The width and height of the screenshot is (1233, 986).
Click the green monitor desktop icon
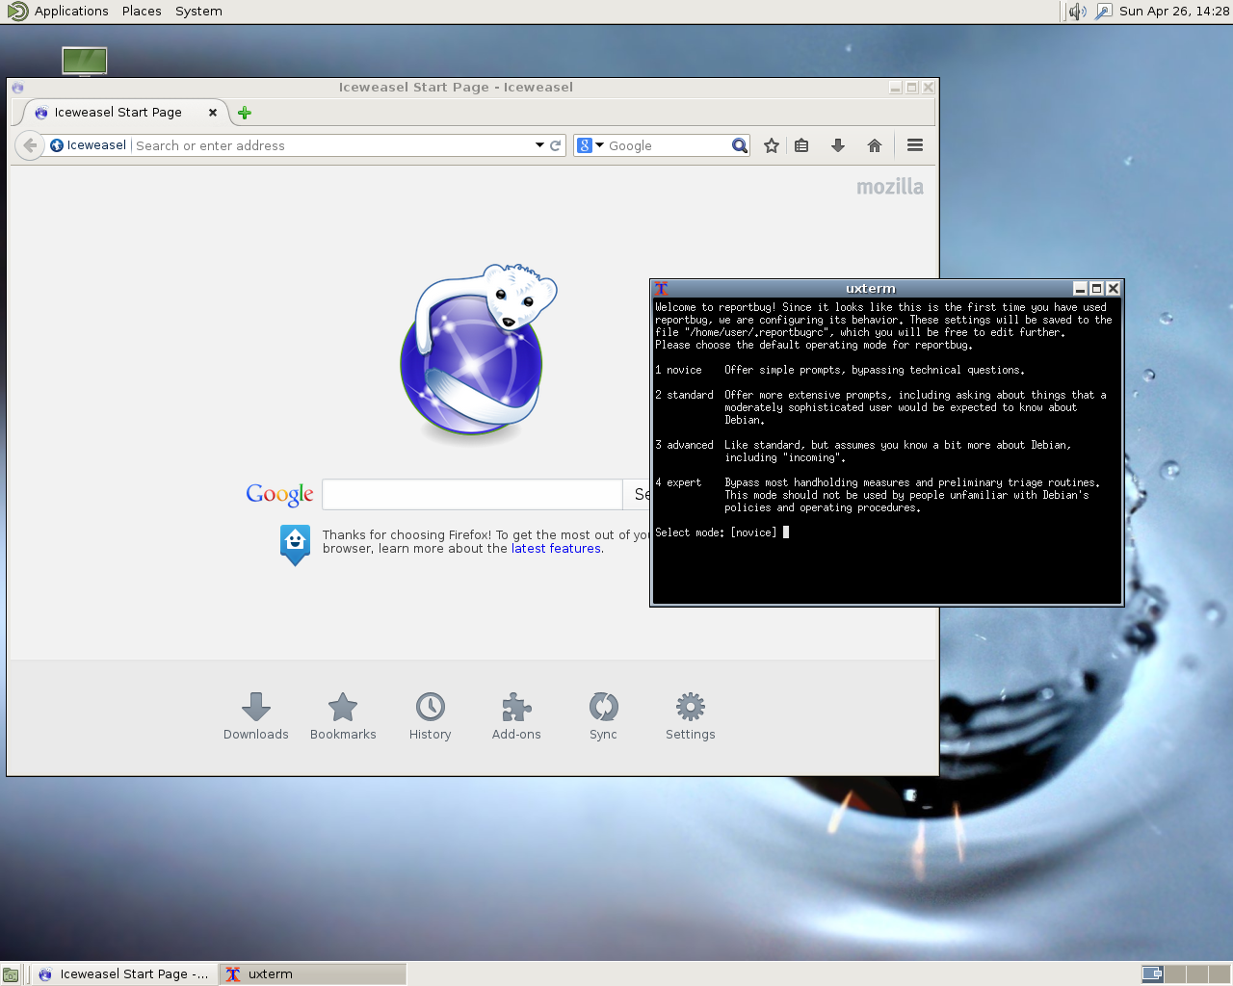point(85,61)
